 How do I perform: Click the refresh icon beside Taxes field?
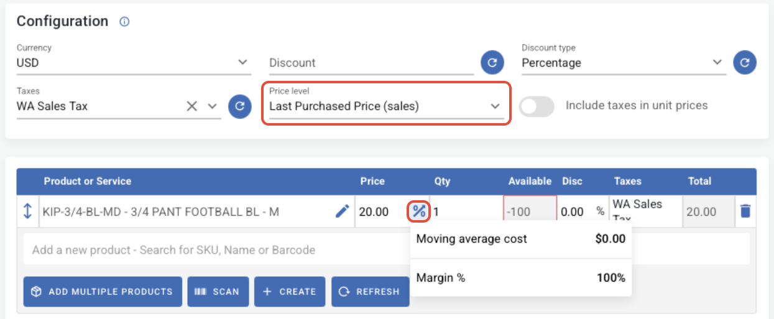tap(239, 106)
